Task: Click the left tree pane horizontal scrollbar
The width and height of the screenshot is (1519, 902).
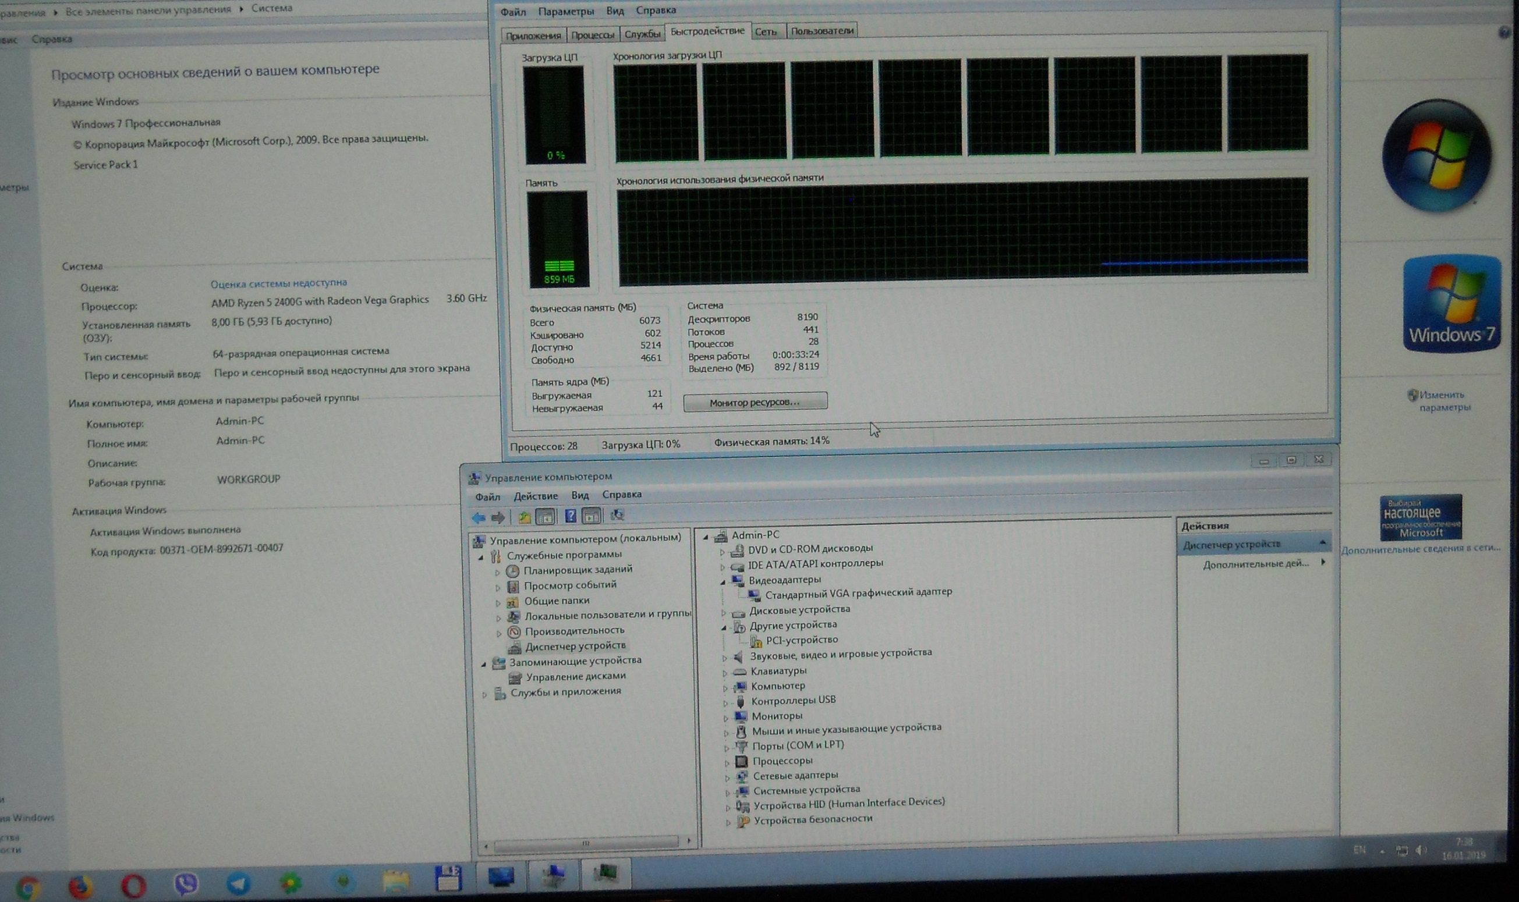Action: tap(586, 843)
